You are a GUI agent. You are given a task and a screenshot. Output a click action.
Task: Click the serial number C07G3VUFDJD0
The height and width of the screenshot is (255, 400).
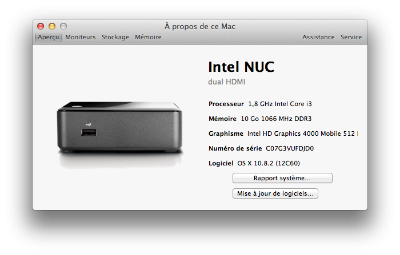pyautogui.click(x=290, y=148)
